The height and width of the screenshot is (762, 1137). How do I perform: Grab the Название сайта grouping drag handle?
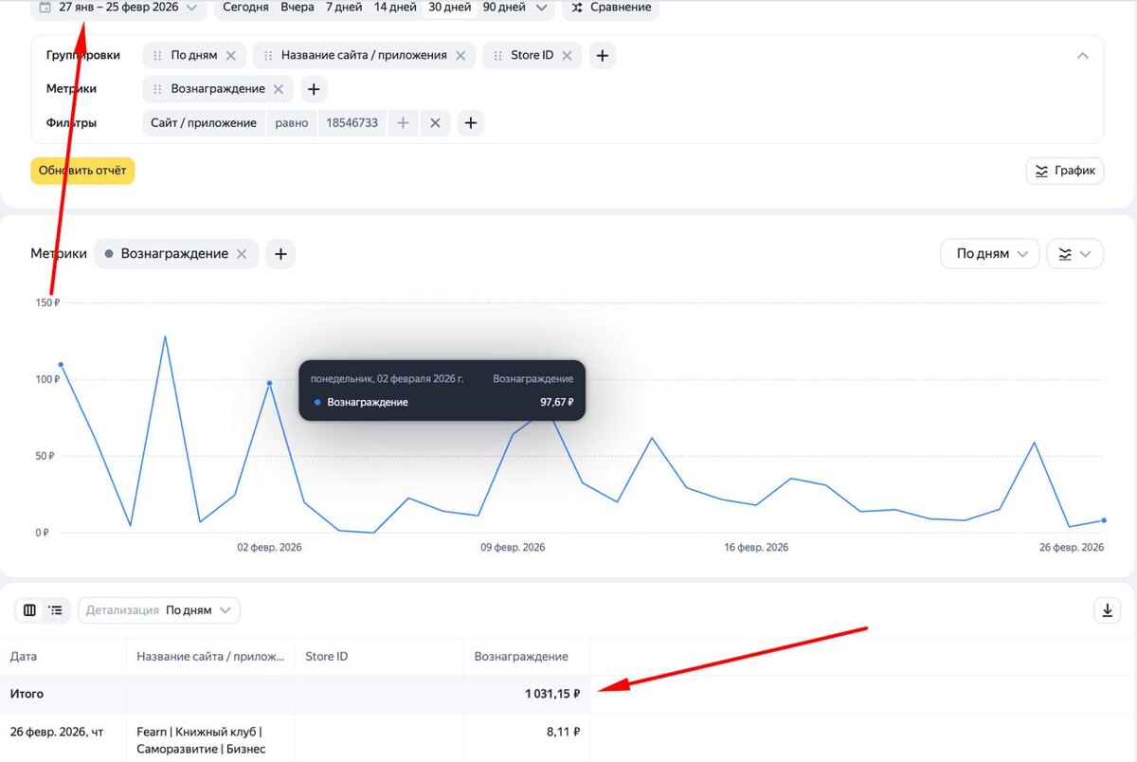[x=268, y=55]
